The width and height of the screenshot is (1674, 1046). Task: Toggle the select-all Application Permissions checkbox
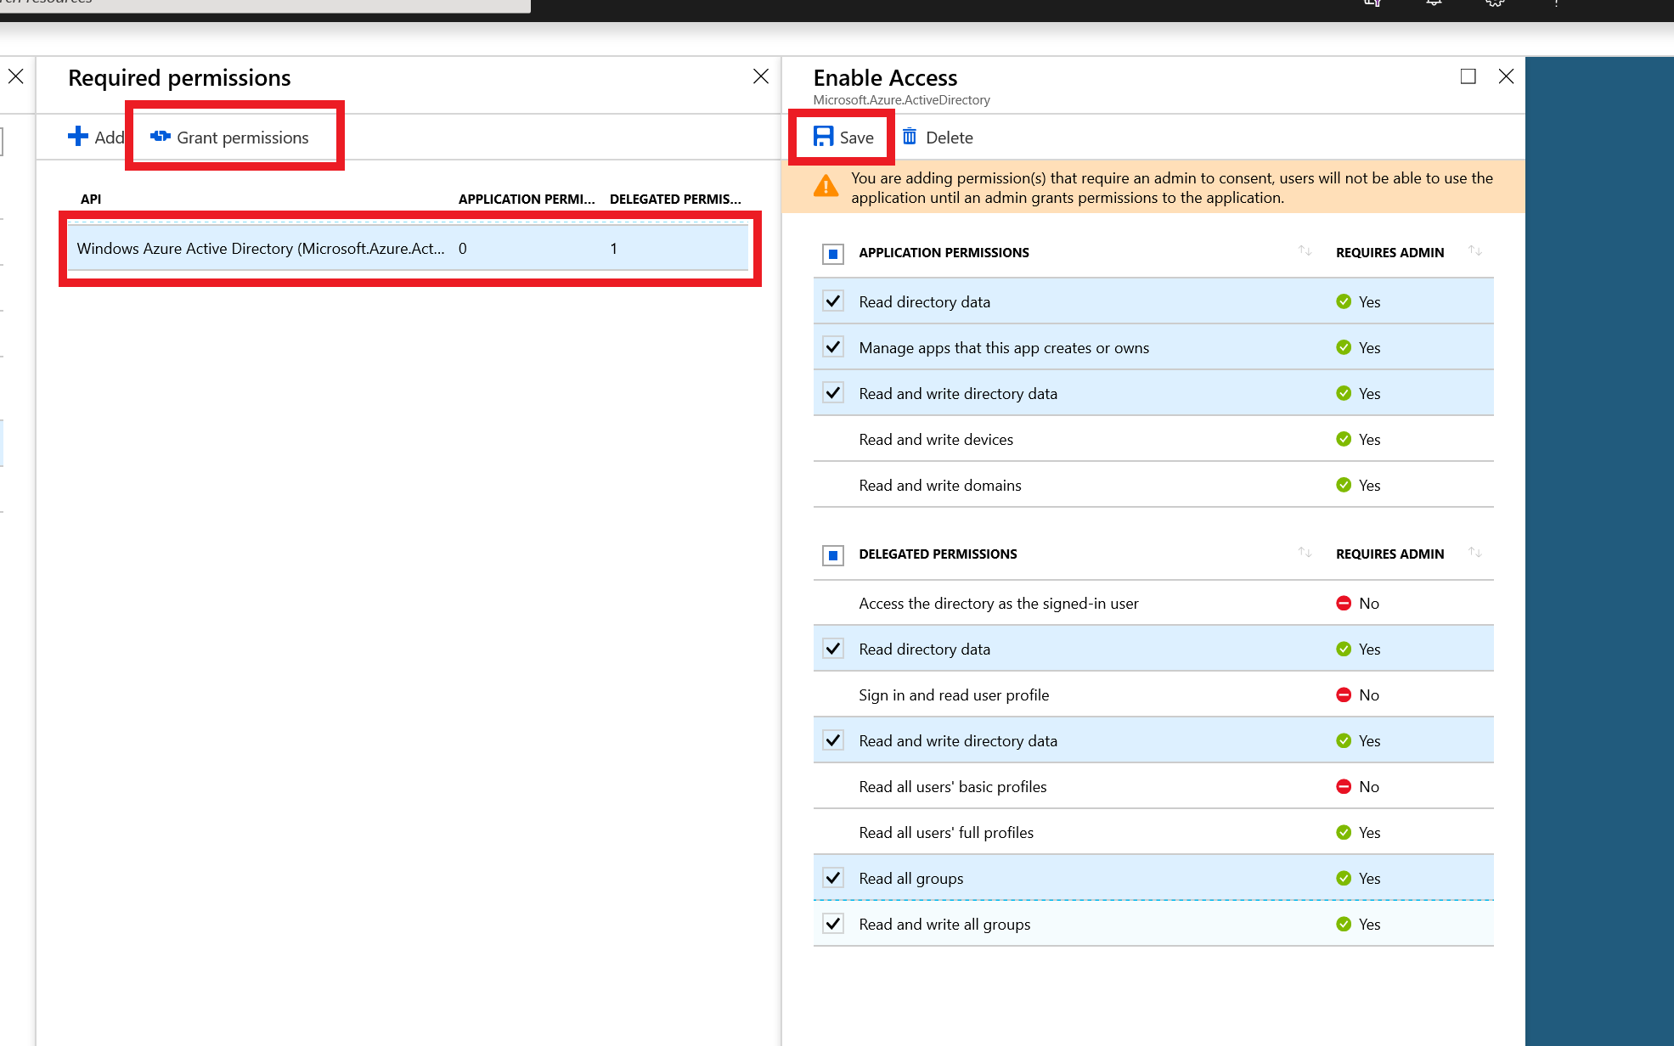(833, 253)
